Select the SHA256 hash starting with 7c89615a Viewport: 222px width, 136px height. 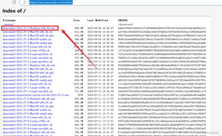pyautogui.click(x=162, y=95)
